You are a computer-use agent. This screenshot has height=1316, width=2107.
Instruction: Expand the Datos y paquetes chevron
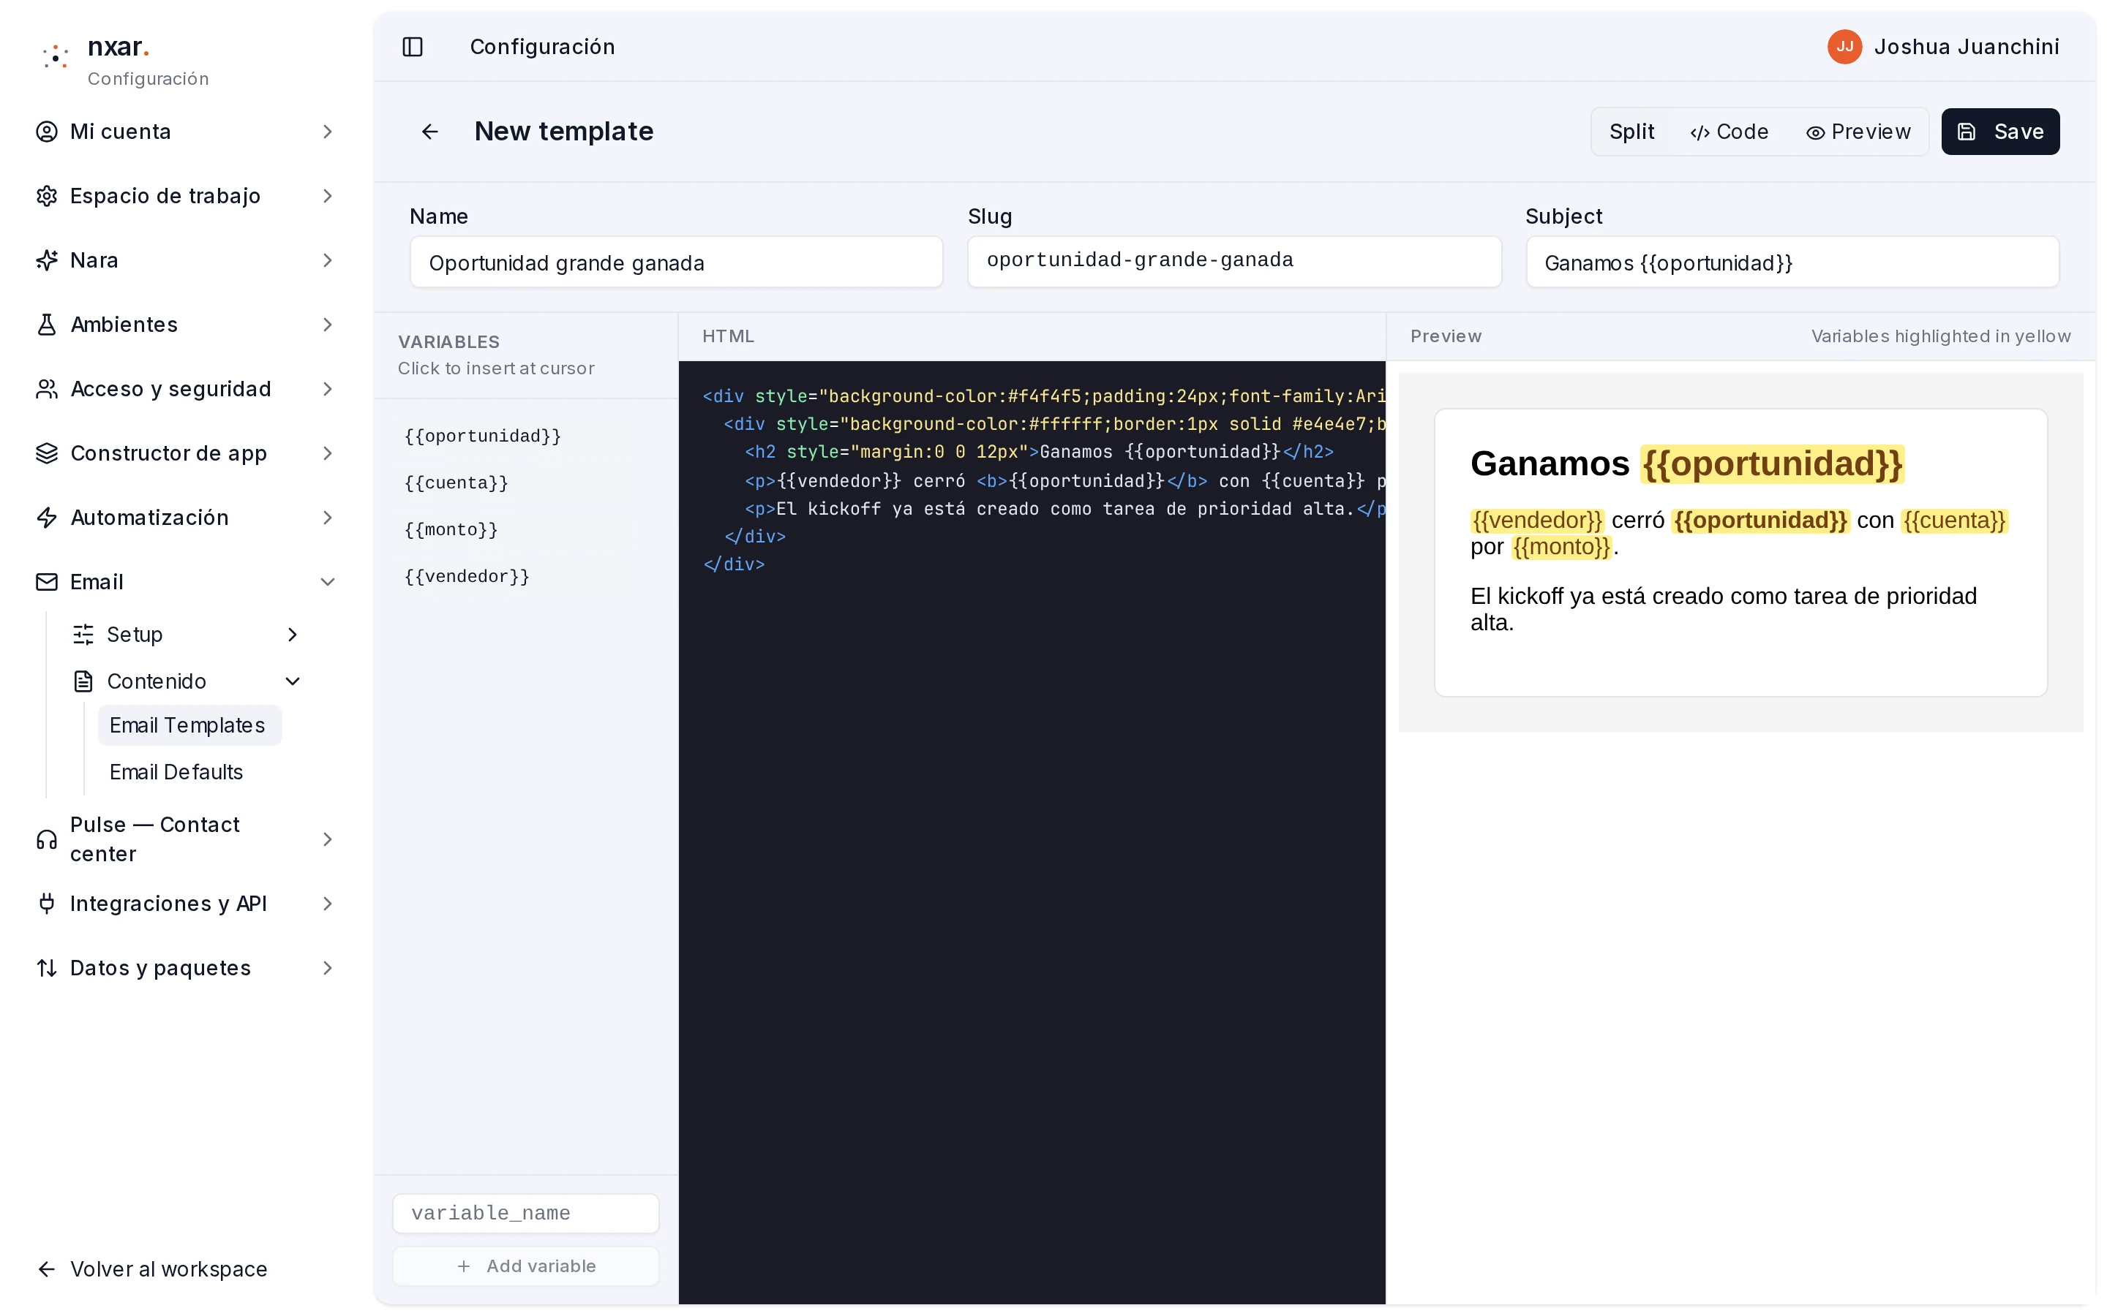tap(327, 968)
